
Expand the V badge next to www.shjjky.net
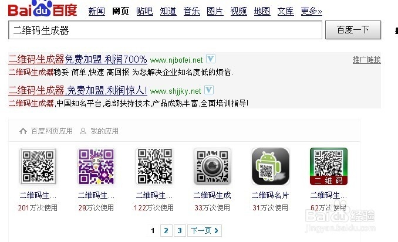(x=209, y=90)
